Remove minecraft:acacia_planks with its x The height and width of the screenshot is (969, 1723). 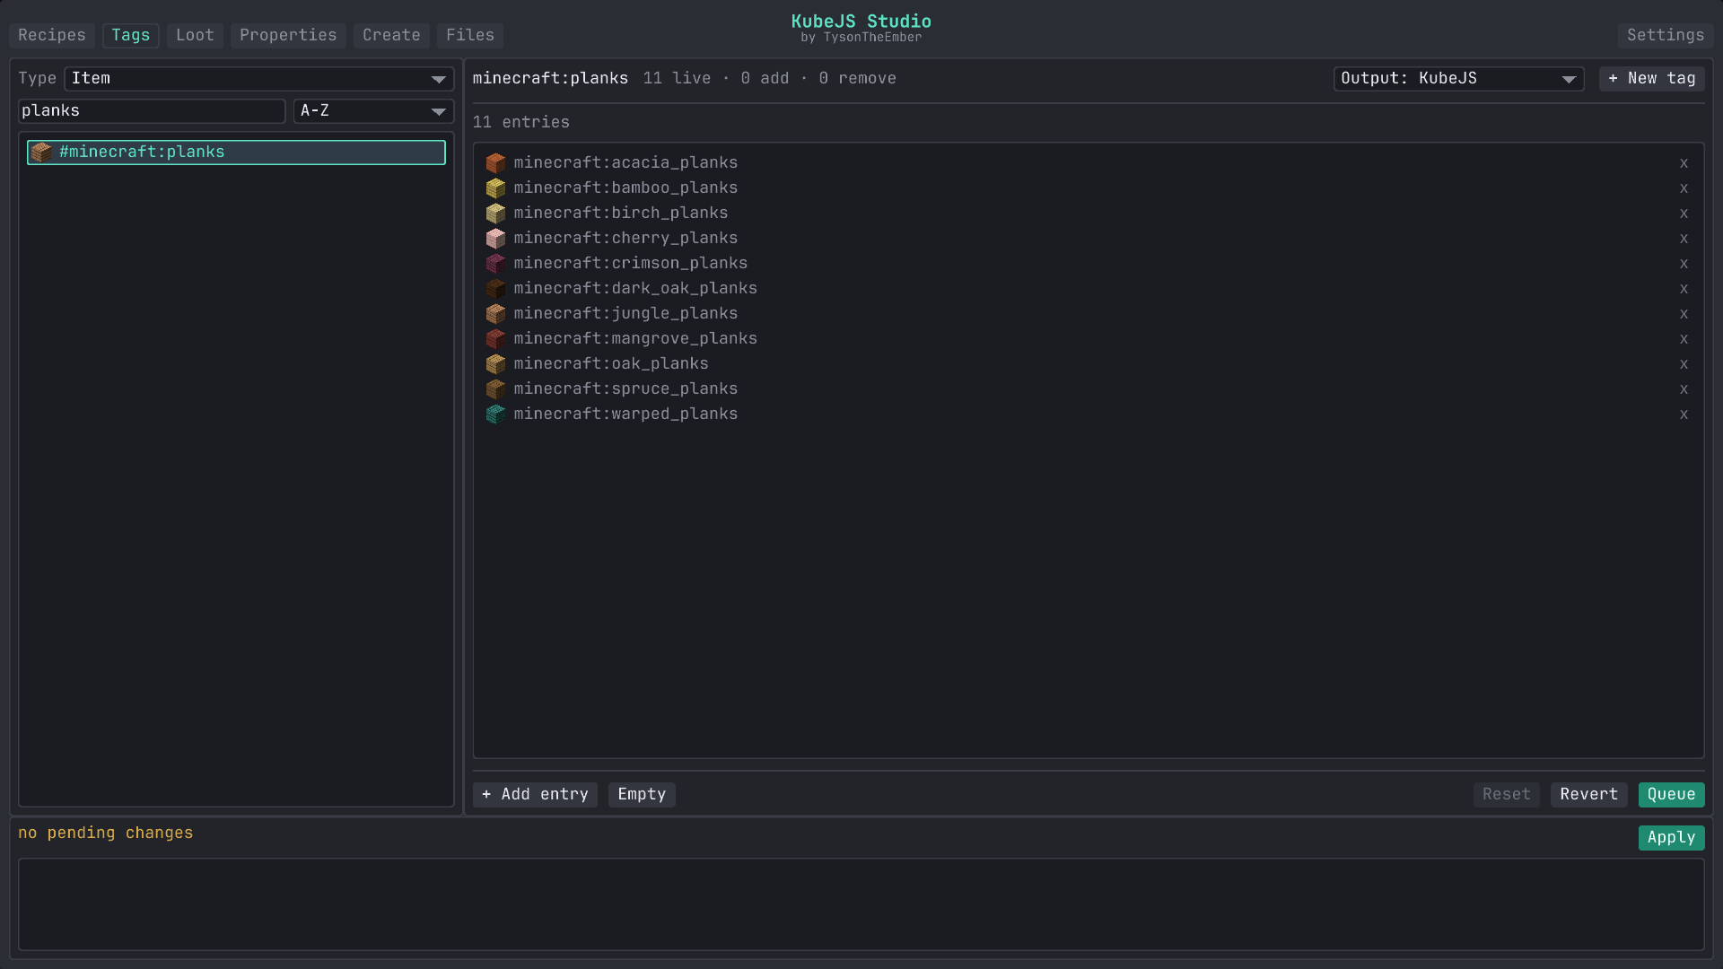click(x=1684, y=163)
